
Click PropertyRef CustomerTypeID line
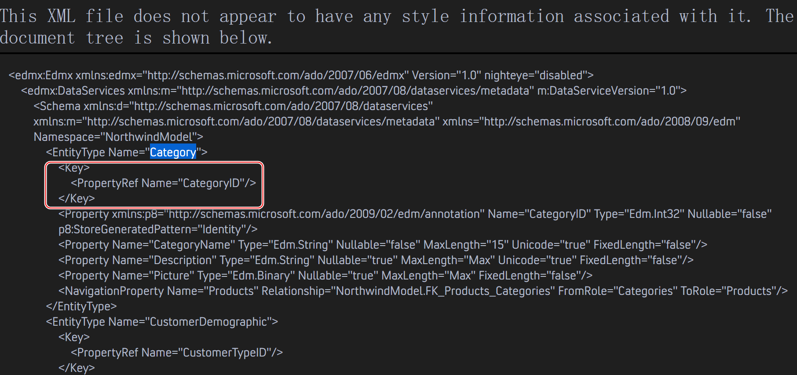(177, 353)
